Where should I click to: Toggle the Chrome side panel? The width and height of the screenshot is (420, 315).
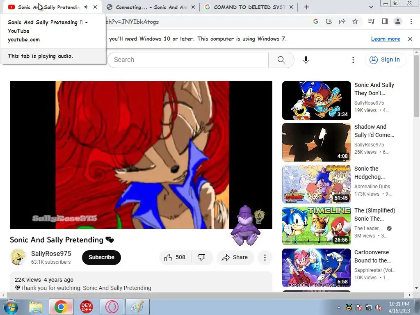(385, 21)
